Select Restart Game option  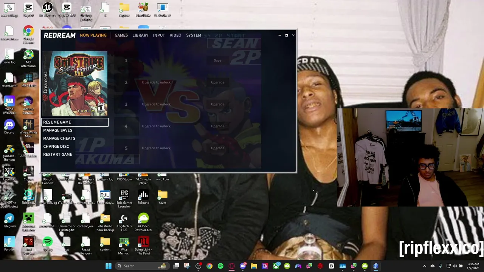click(57, 155)
